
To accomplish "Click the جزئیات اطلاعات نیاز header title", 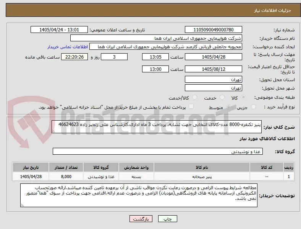I will tap(273, 10).
